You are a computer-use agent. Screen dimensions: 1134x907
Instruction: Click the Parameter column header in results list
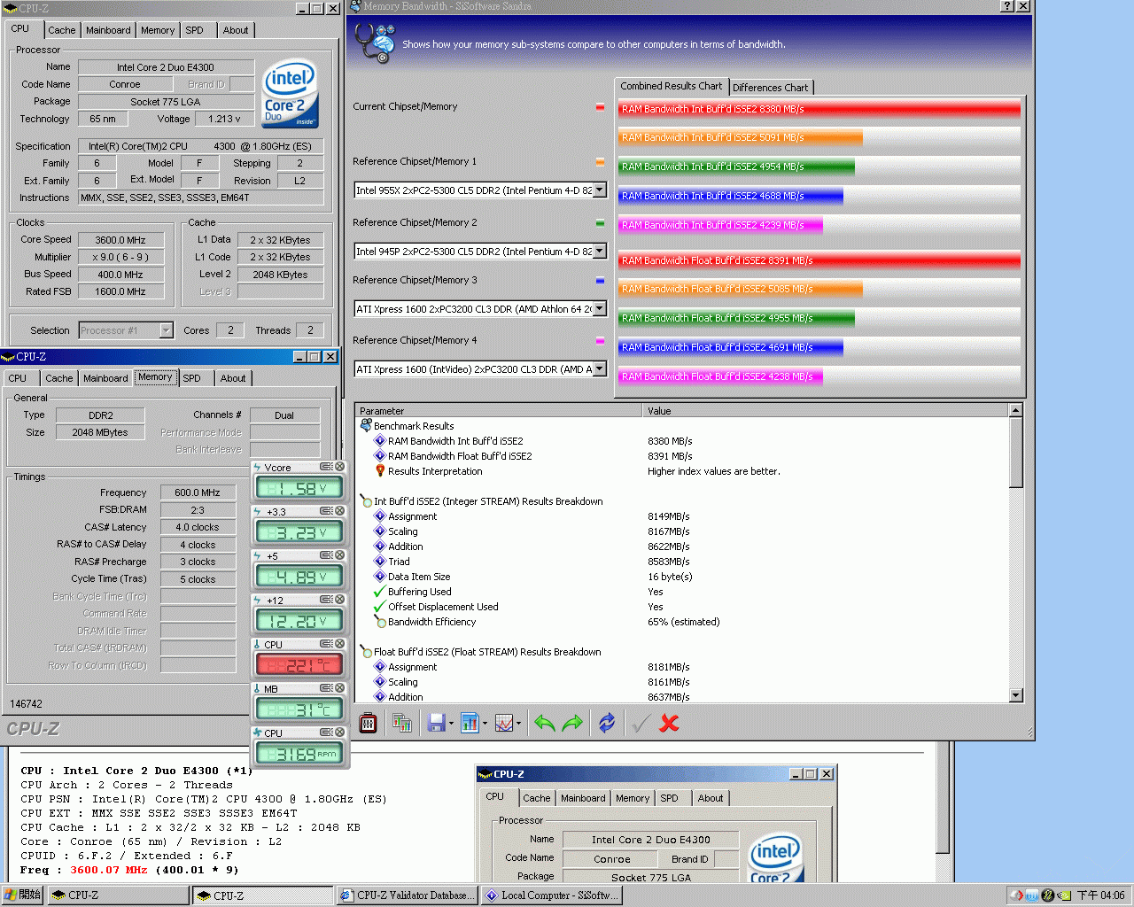click(499, 411)
